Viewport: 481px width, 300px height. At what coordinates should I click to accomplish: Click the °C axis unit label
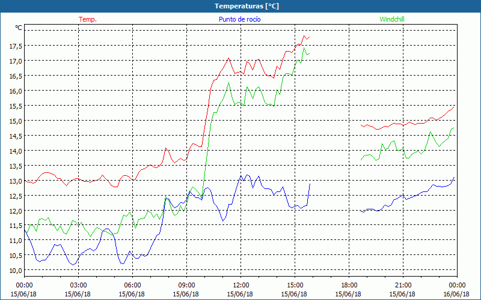point(19,28)
